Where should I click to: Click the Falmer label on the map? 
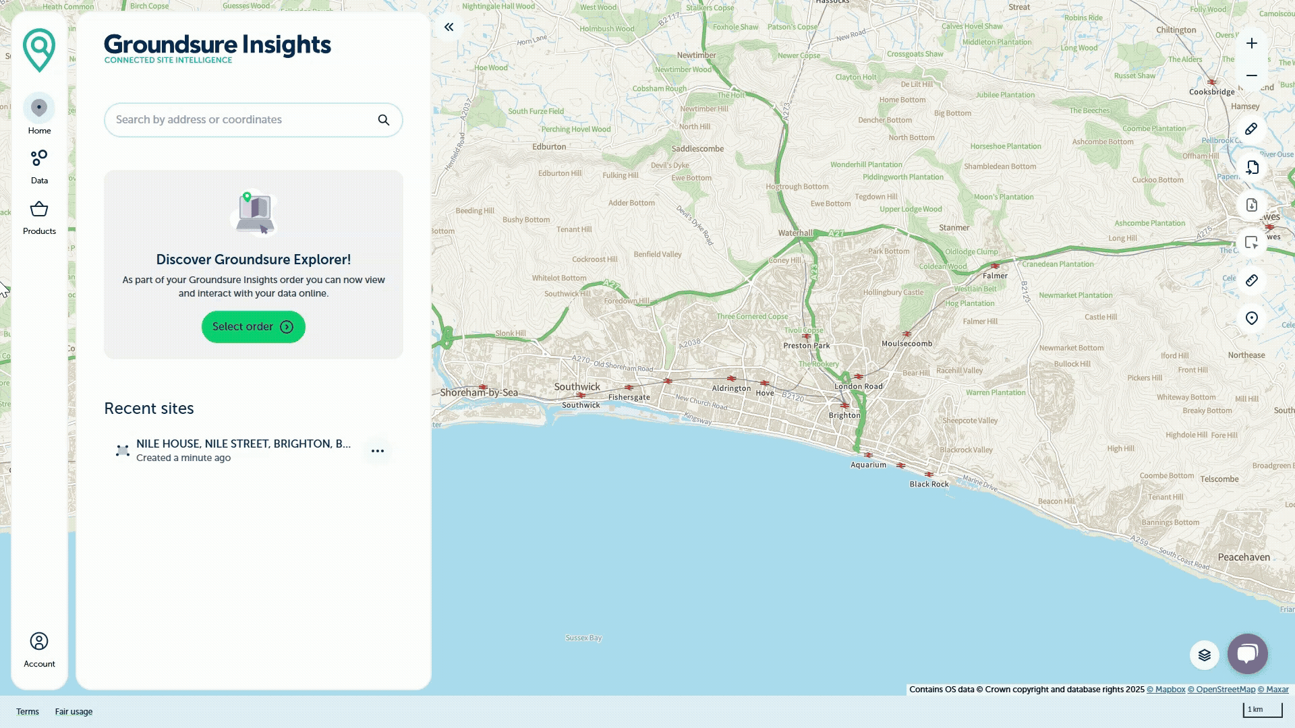tap(995, 276)
